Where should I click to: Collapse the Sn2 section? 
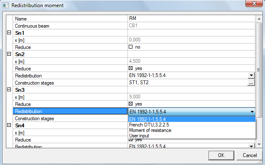pyautogui.click(x=9, y=54)
